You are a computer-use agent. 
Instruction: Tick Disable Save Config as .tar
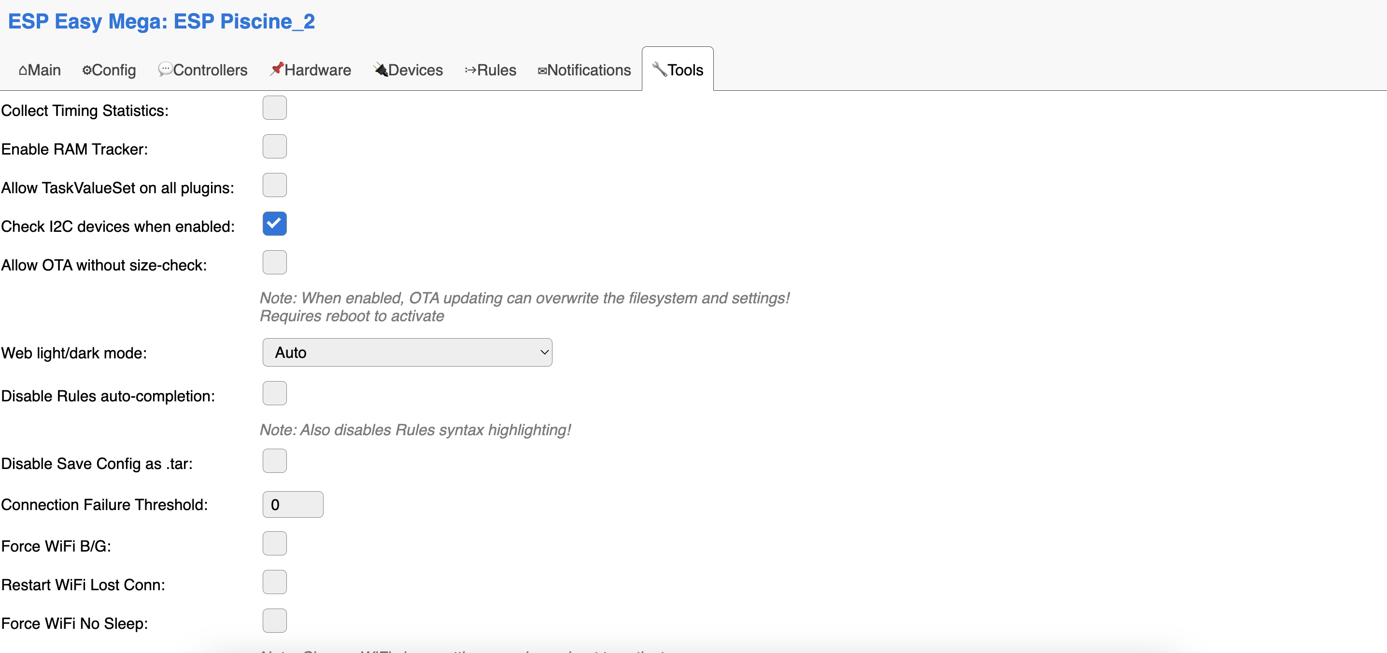click(275, 461)
